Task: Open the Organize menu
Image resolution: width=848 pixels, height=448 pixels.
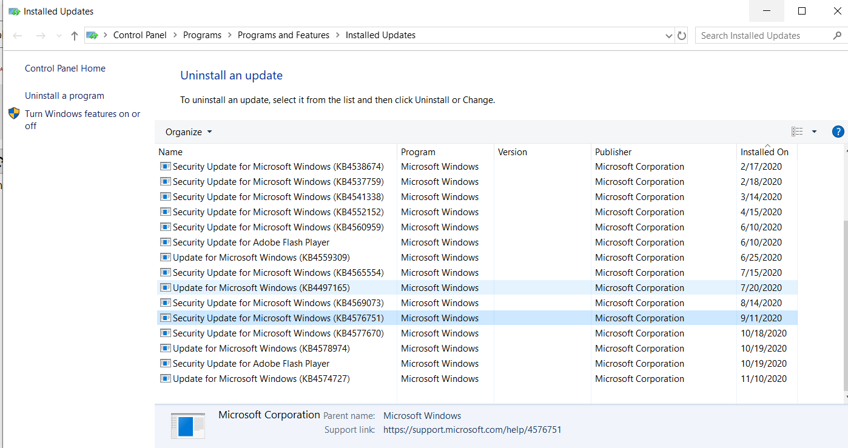Action: click(x=189, y=132)
